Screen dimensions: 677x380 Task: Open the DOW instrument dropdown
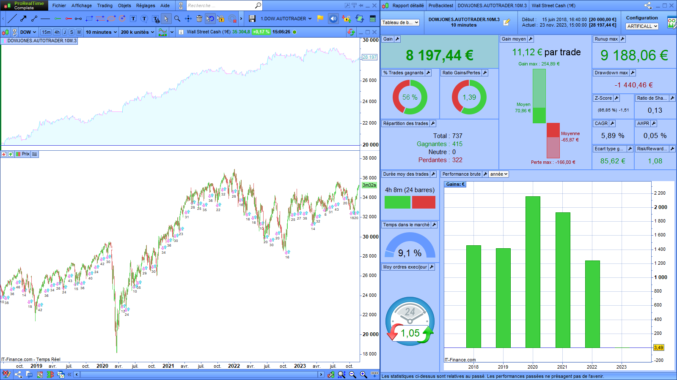pyautogui.click(x=28, y=32)
